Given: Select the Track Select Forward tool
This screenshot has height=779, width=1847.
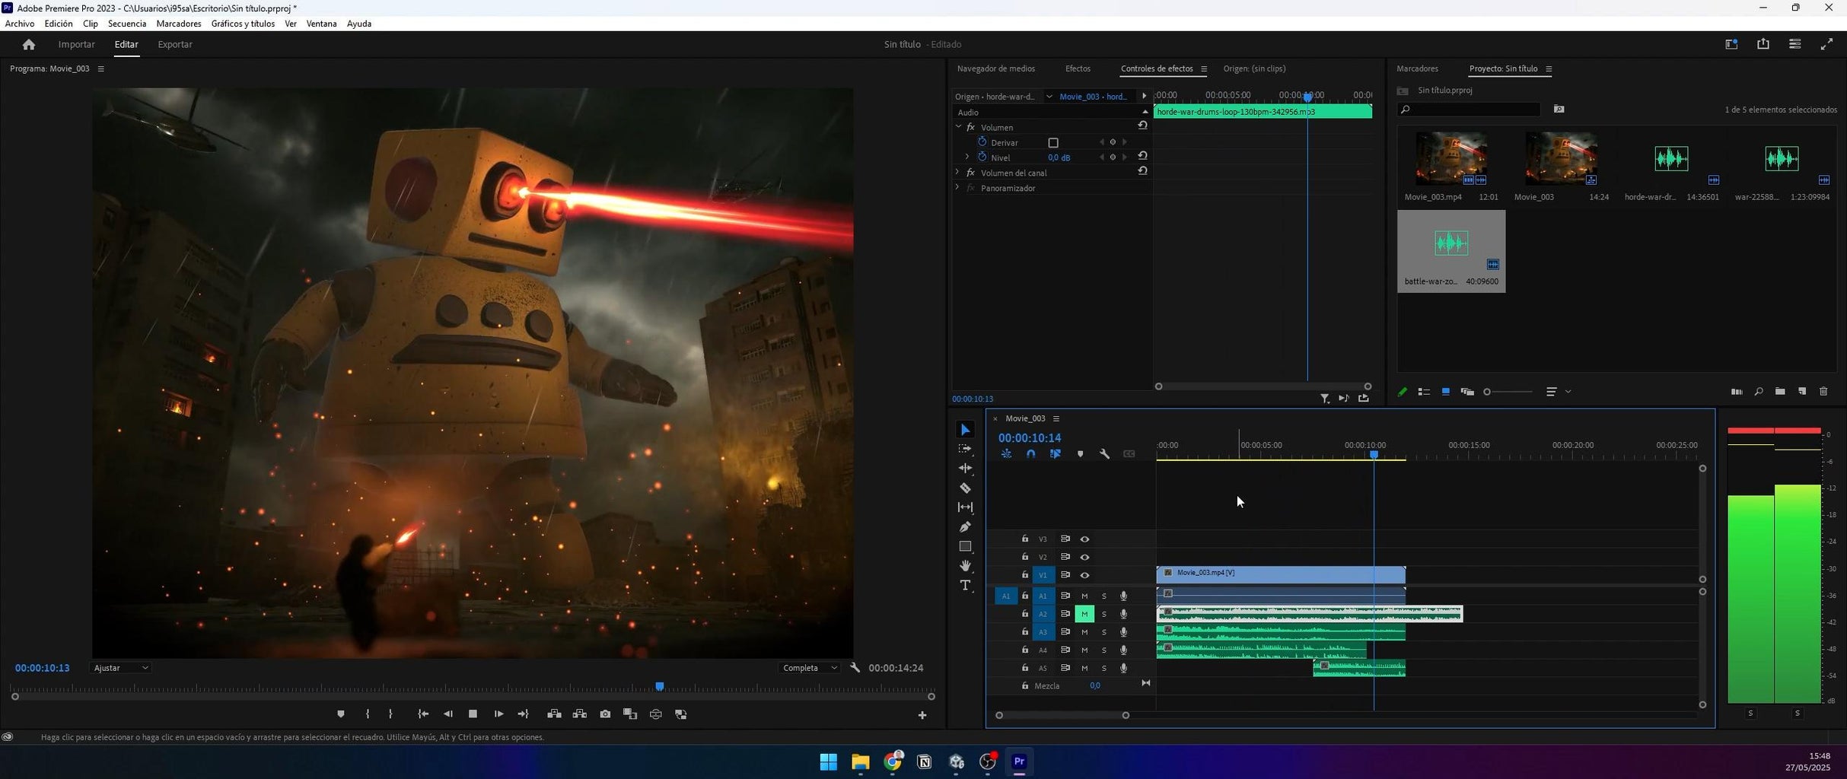Looking at the screenshot, I should click(x=965, y=450).
